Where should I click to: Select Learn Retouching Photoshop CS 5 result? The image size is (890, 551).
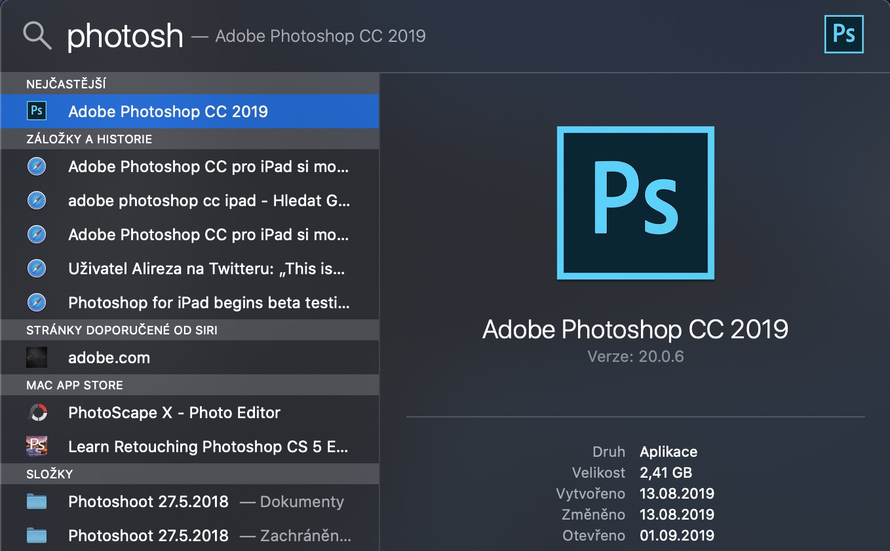coord(208,447)
